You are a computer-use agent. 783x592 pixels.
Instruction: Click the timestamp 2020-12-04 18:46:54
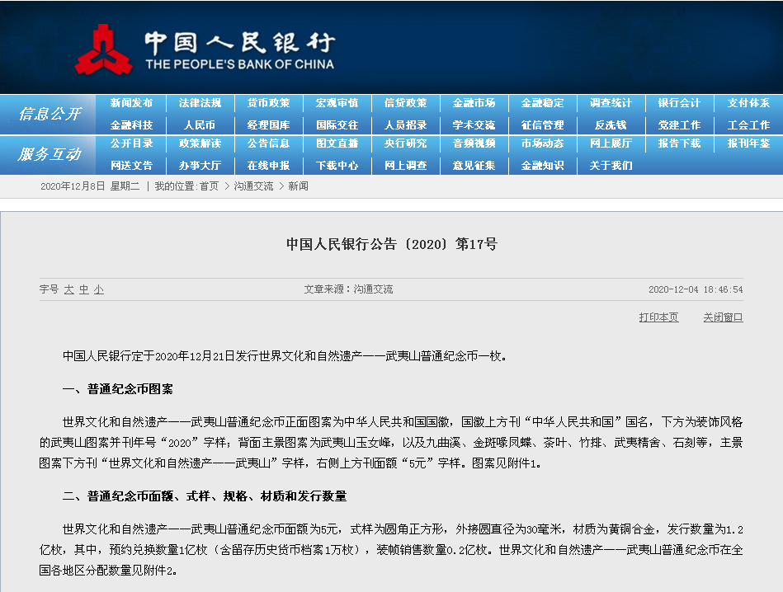point(696,289)
